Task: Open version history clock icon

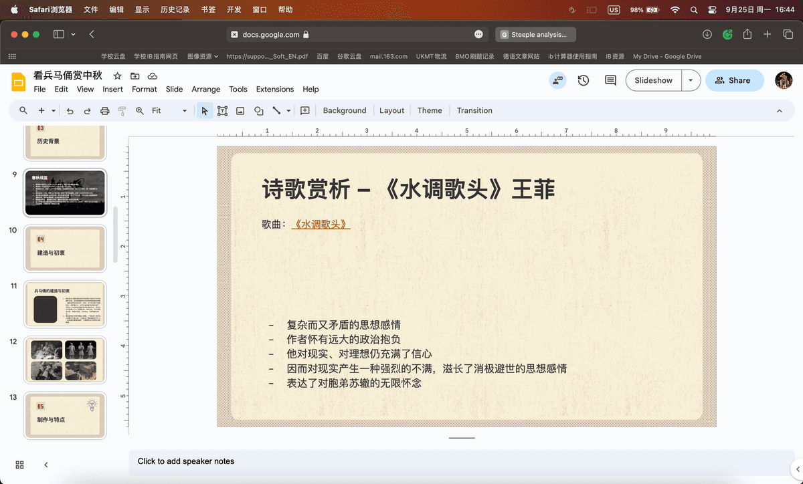Action: [x=584, y=80]
